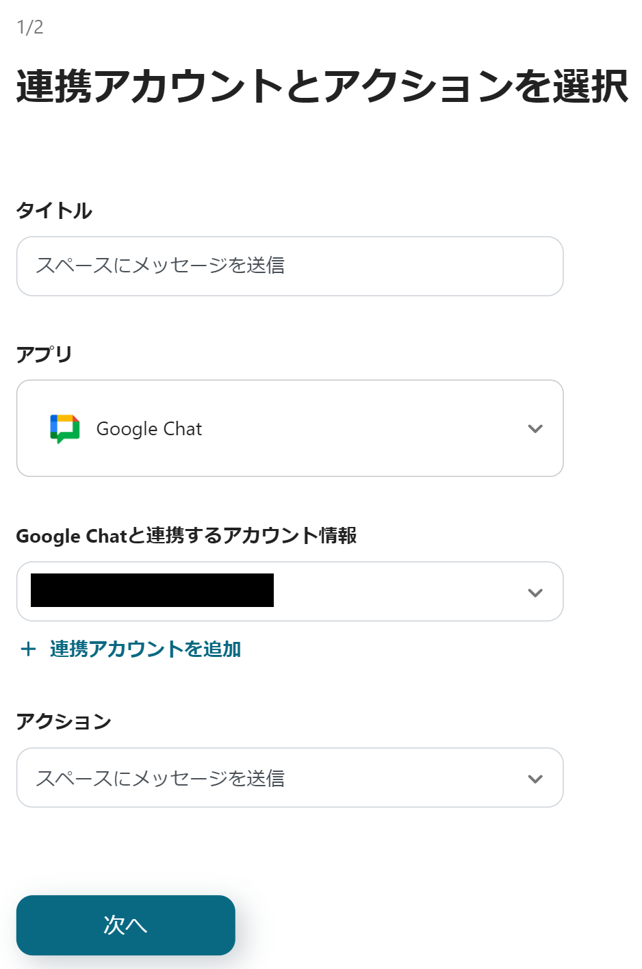Expand the アクション dropdown chevron
Image resolution: width=642 pixels, height=969 pixels.
(x=535, y=779)
